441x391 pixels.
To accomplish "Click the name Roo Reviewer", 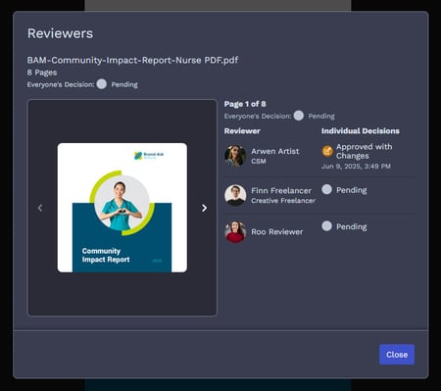I will click(277, 231).
